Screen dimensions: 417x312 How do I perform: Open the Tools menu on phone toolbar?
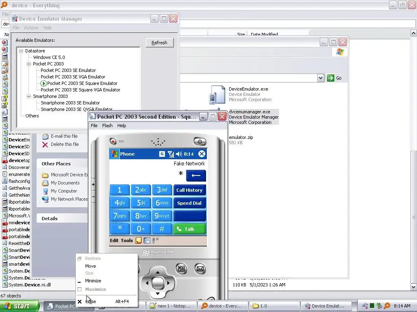tap(127, 240)
